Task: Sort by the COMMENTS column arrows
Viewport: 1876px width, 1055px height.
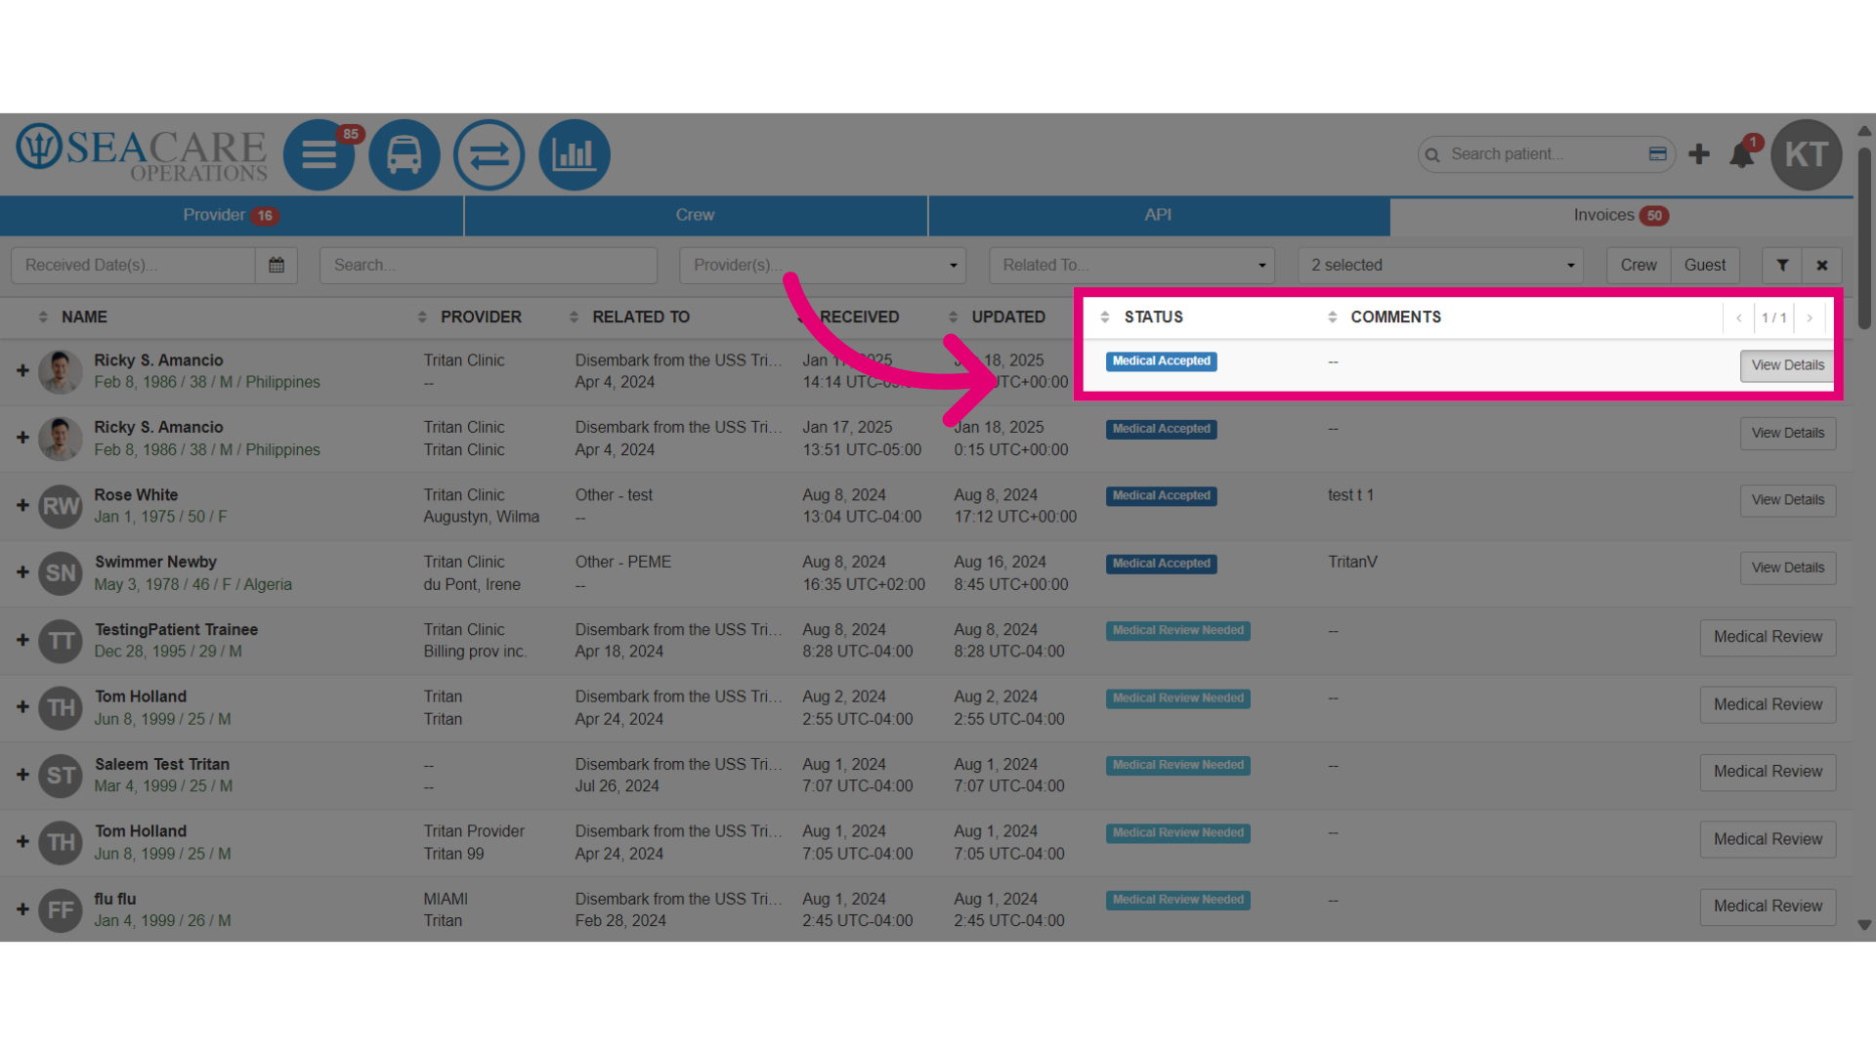Action: (1332, 316)
